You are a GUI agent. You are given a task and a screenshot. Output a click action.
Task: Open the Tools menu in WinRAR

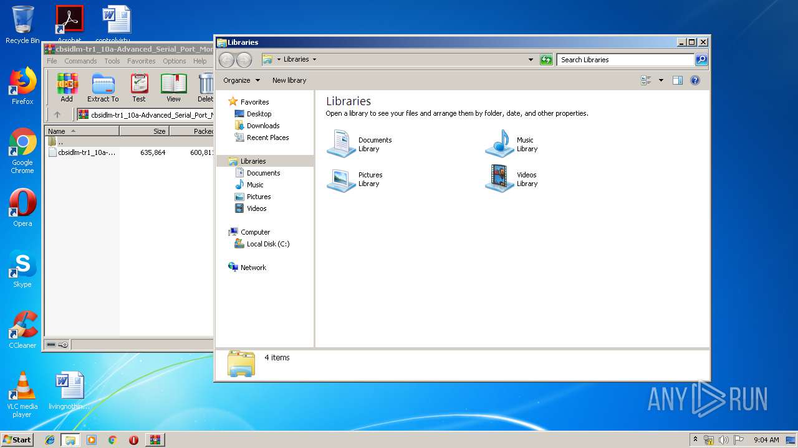tap(112, 61)
